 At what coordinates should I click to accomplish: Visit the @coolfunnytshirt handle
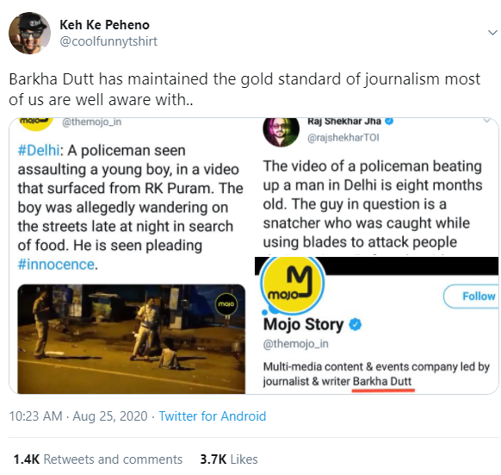pos(108,41)
